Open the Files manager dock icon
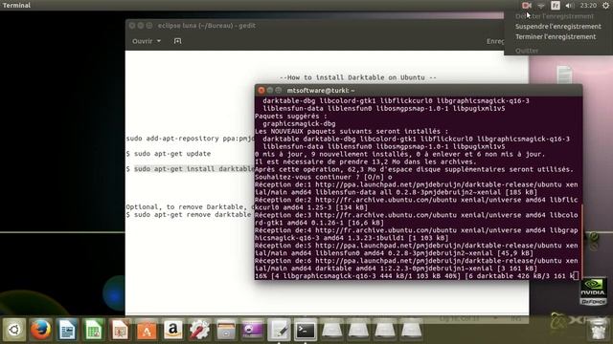 pos(226,330)
